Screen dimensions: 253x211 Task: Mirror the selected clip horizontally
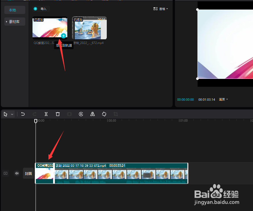pyautogui.click(x=93, y=114)
